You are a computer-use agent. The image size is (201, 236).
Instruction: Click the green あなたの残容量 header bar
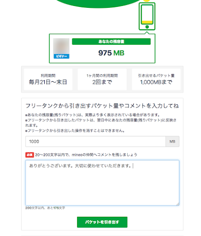111,42
